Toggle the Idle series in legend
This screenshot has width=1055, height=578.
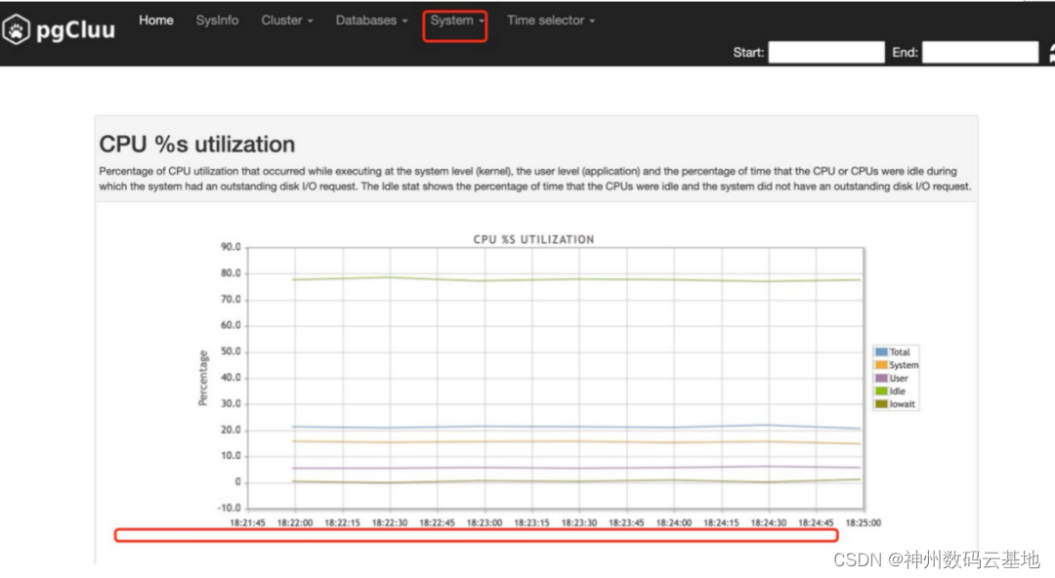pos(890,391)
